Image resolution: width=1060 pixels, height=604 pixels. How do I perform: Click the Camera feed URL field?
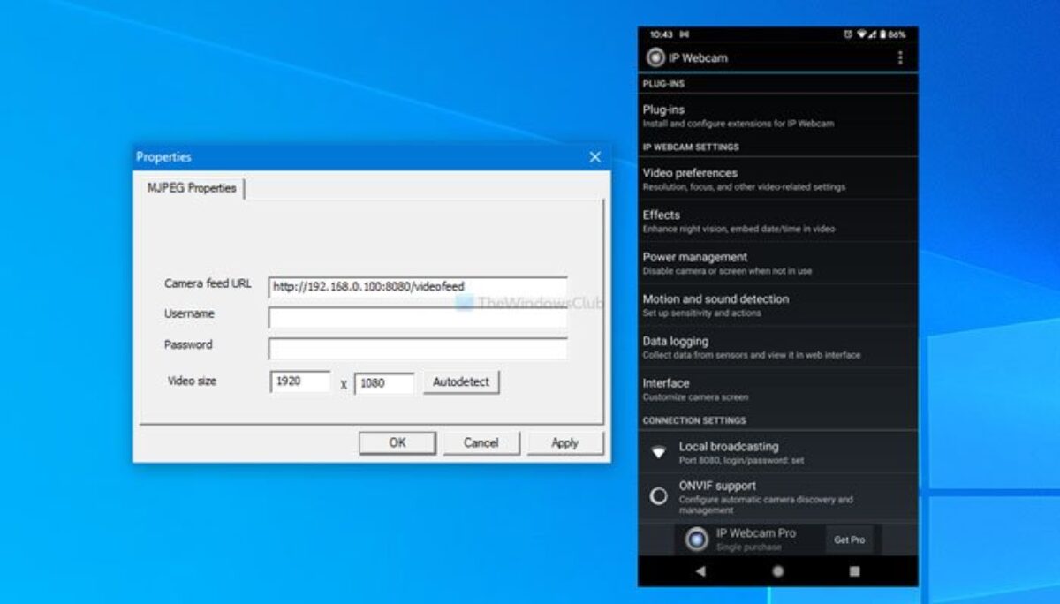418,286
